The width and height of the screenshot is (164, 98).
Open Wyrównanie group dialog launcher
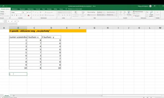click(x=56, y=18)
